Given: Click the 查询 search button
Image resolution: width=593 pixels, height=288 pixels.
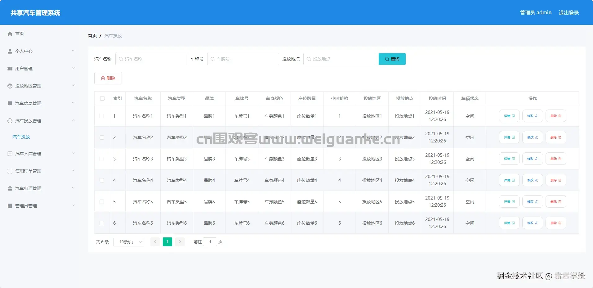Looking at the screenshot, I should coord(392,59).
